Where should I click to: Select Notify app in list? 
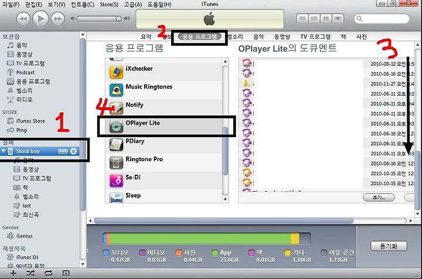coord(164,107)
